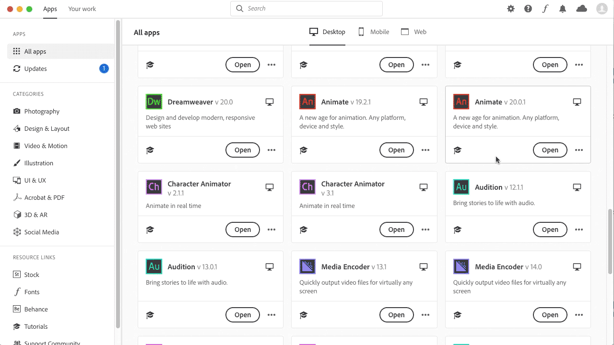This screenshot has width=614, height=345.
Task: Open the fonts f icon in header
Action: click(545, 9)
